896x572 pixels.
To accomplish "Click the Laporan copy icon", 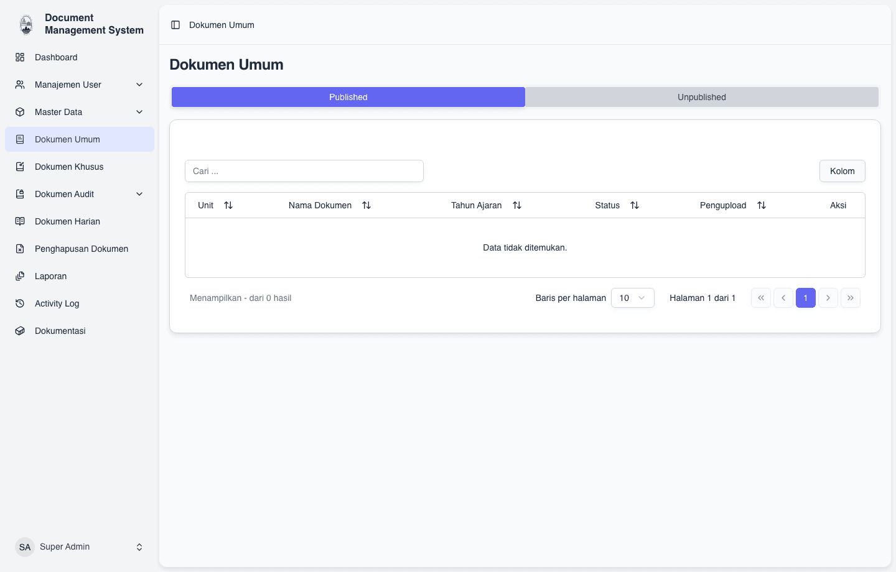I will click(20, 276).
